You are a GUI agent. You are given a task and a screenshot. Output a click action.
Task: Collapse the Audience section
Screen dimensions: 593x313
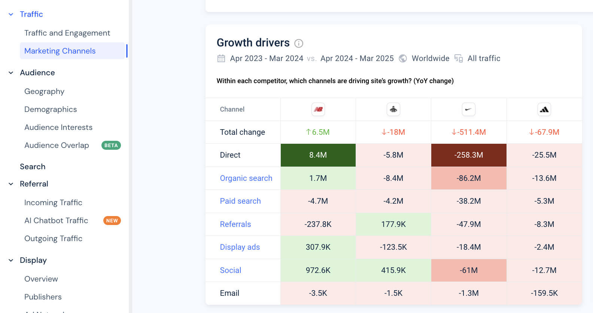pyautogui.click(x=10, y=73)
